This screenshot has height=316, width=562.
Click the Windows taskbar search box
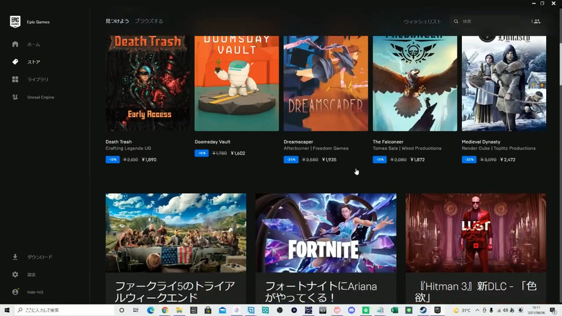click(x=64, y=310)
